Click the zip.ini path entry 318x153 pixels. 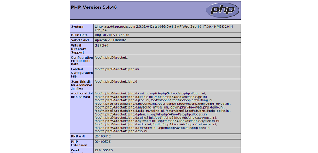point(121,131)
